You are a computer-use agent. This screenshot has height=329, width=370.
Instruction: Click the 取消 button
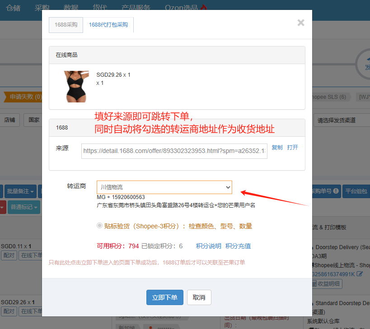pos(199,297)
